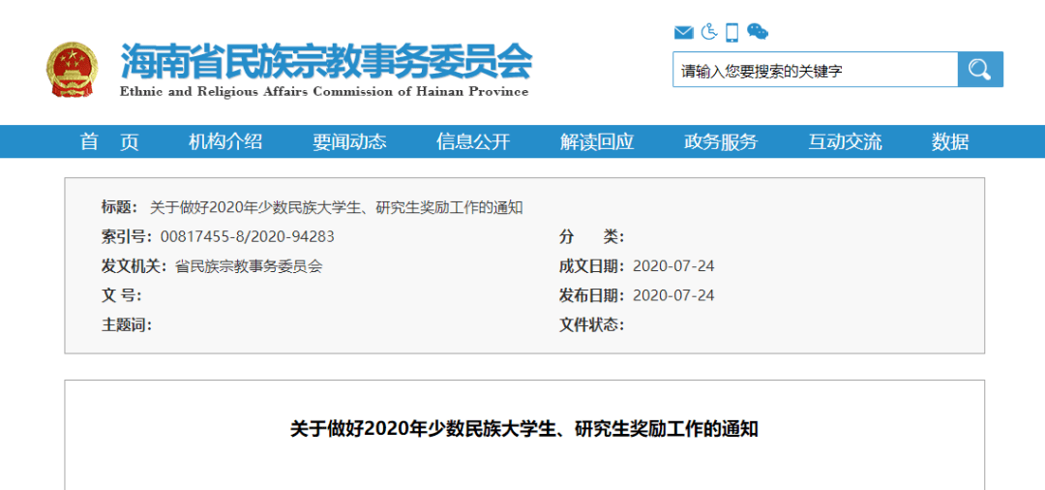The width and height of the screenshot is (1045, 490).
Task: Click the 文件状态 label
Action: click(592, 324)
